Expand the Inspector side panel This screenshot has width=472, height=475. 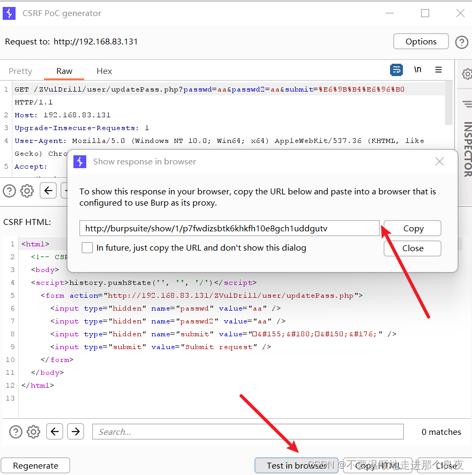(x=467, y=149)
